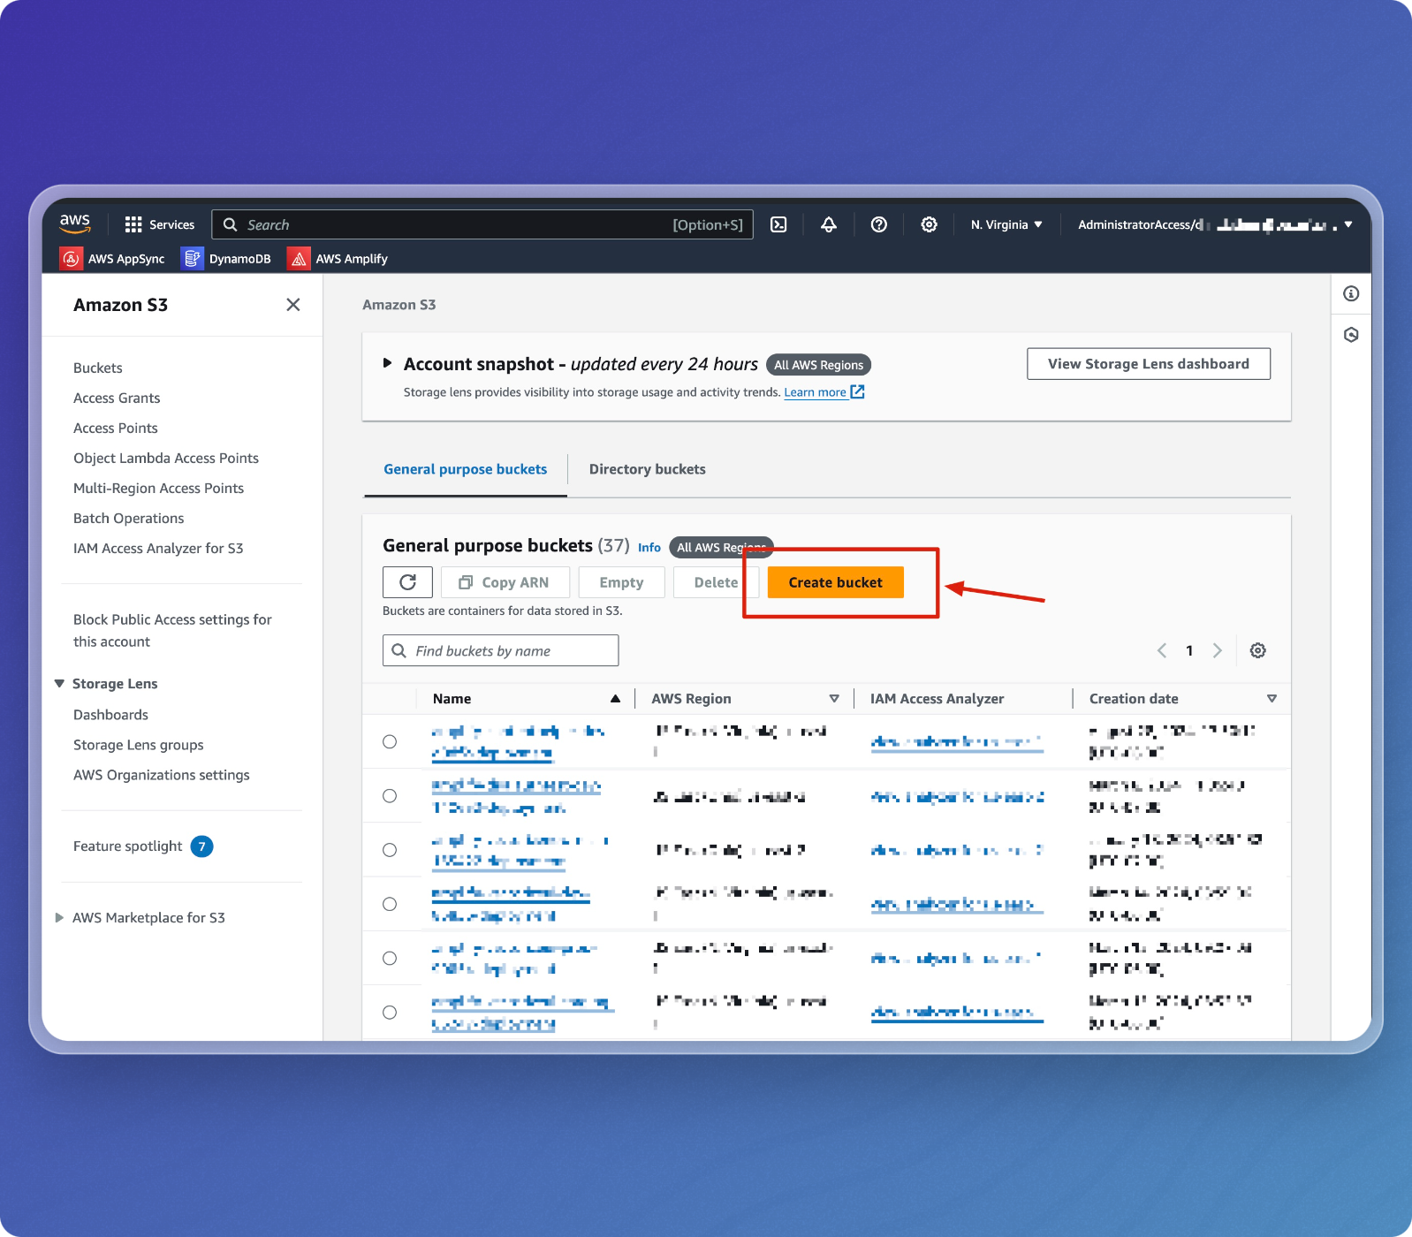Follow the Learn more link
The width and height of the screenshot is (1412, 1237).
coord(816,392)
